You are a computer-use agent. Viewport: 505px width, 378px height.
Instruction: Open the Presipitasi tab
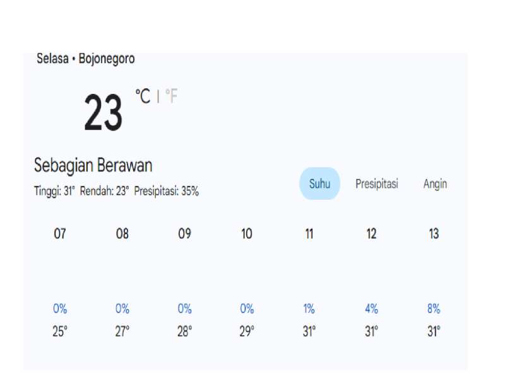click(x=376, y=184)
